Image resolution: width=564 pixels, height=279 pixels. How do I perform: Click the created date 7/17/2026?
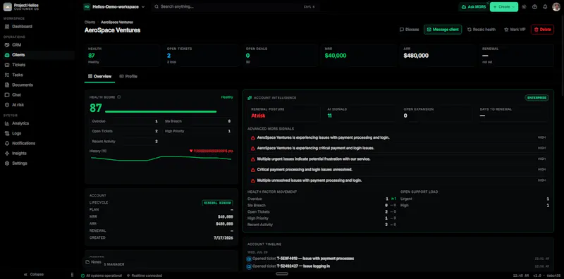223,238
